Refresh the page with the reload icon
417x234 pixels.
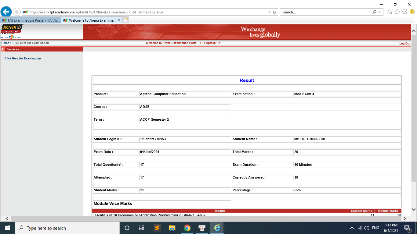(274, 12)
